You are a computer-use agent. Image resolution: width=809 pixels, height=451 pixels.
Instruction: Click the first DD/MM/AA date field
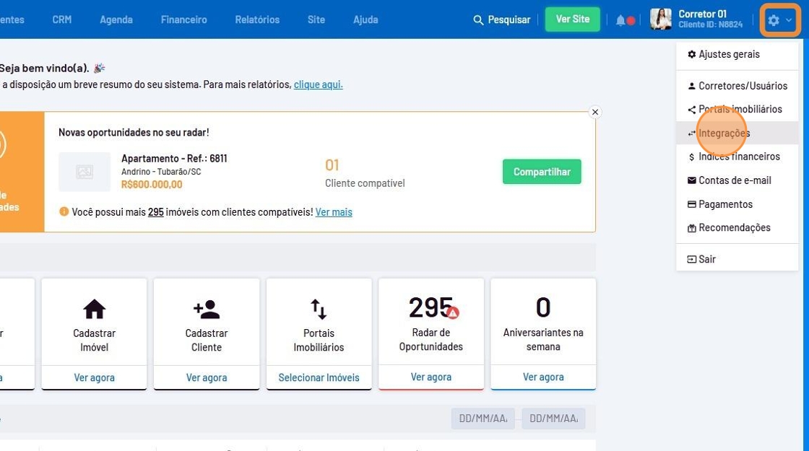click(483, 419)
